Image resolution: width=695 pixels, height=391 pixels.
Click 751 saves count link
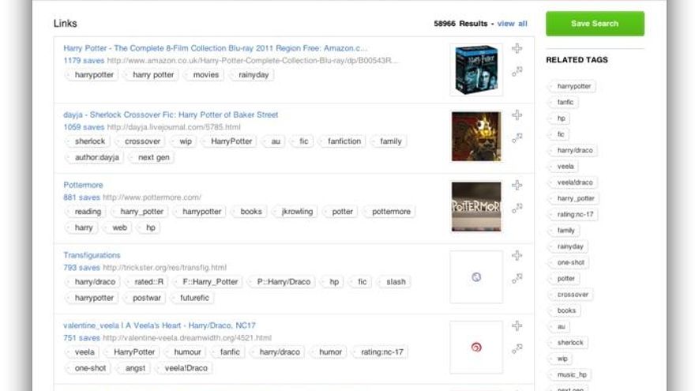(x=81, y=338)
